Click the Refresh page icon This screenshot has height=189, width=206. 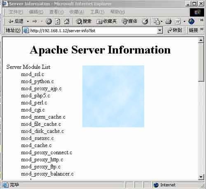[x=57, y=21]
